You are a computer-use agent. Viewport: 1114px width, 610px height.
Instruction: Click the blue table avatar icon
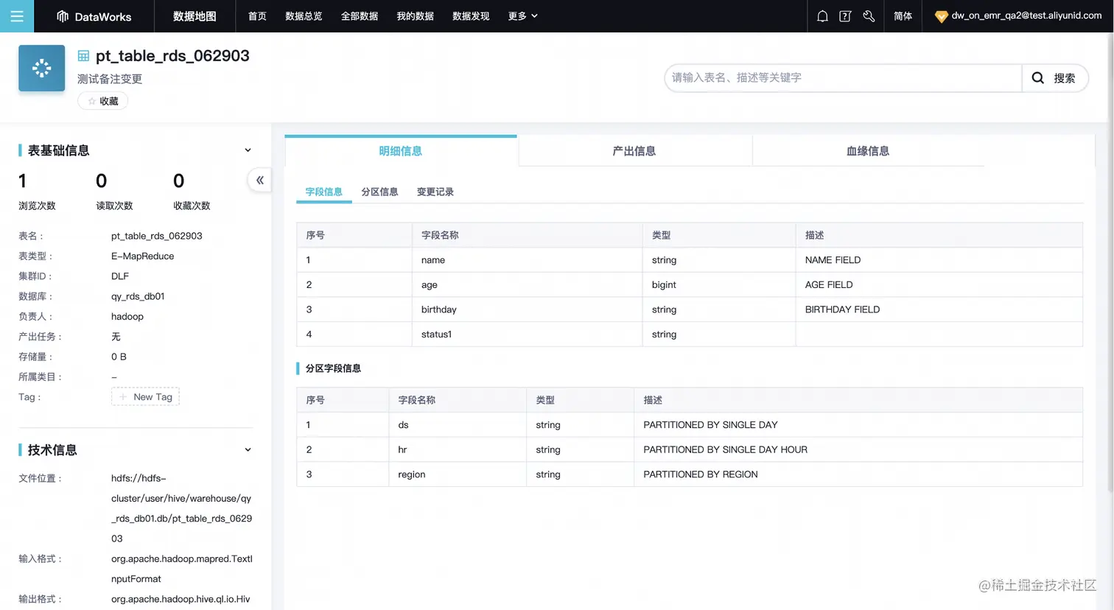41,68
